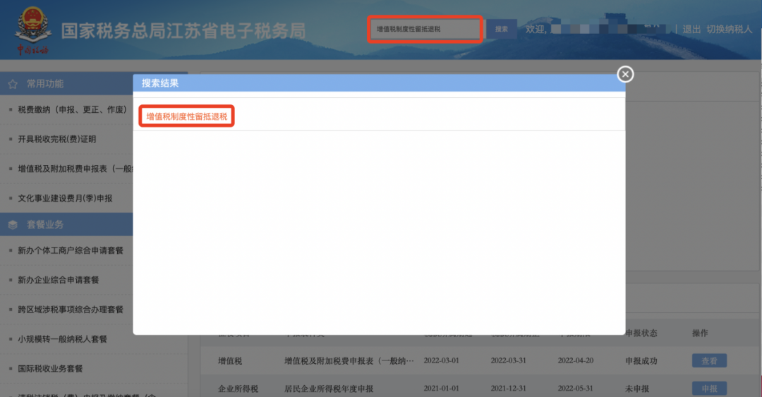Click the date 2021-12-31
Screen dimensions: 762x397
[x=508, y=389]
